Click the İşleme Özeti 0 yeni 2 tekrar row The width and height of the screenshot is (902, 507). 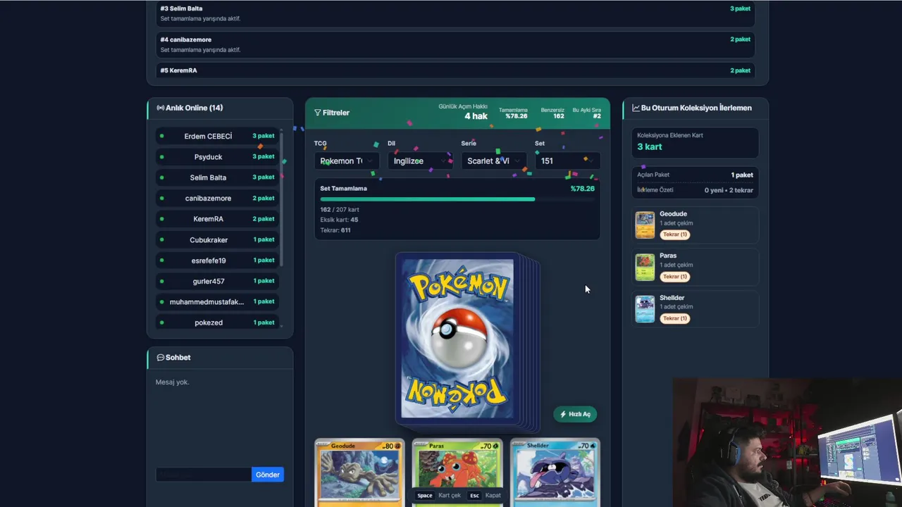[695, 190]
